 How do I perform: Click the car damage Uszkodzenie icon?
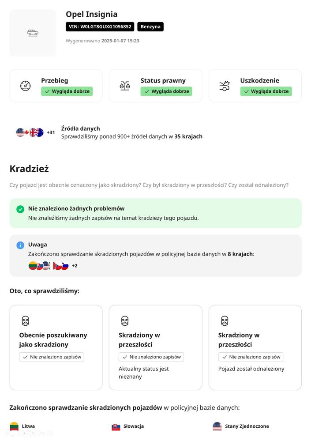[x=225, y=86]
